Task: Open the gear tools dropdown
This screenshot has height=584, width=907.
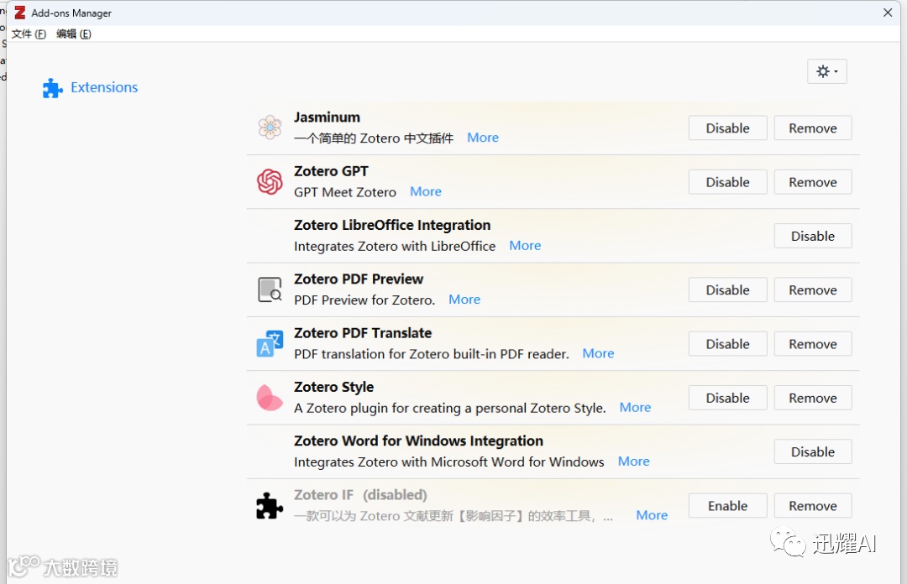Action: (826, 71)
